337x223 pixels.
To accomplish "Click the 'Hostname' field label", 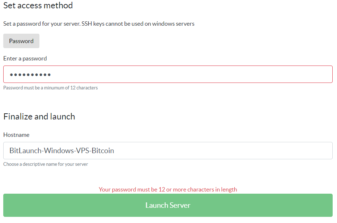I will pyautogui.click(x=16, y=135).
